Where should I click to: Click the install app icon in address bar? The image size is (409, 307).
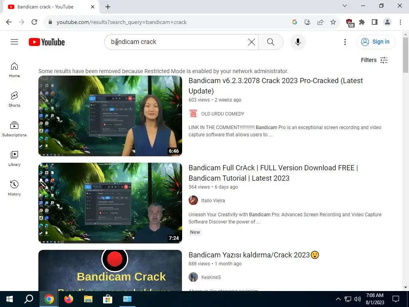[x=308, y=22]
